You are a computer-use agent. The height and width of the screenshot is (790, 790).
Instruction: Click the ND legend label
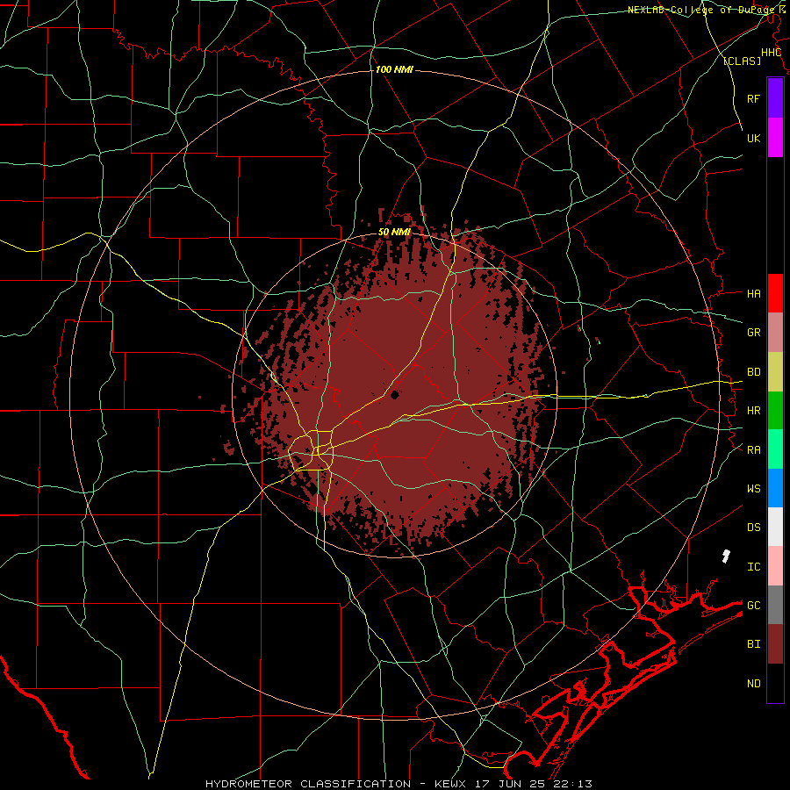tap(753, 683)
